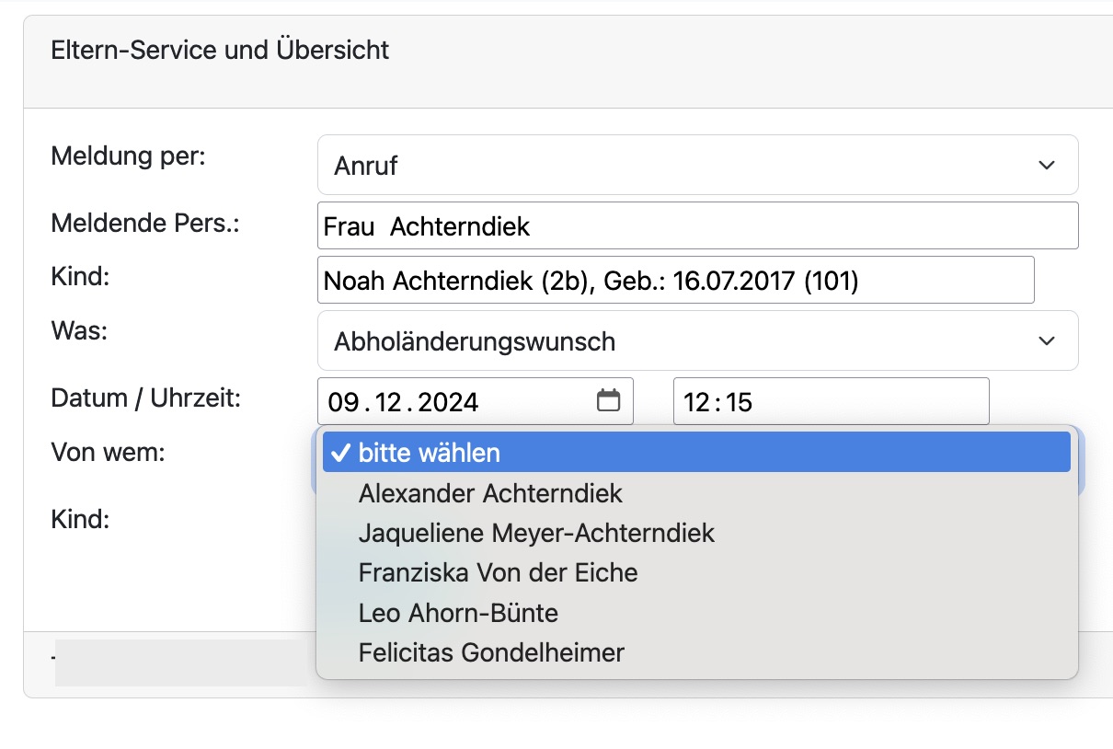Choose Jaqueliene Meyer-Achterndiek from the list

[536, 533]
